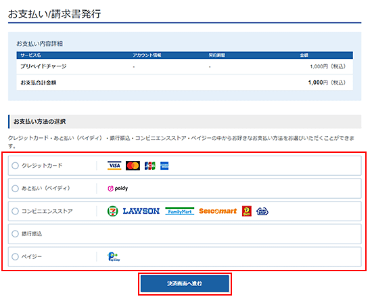
Task: Click 決済画面へ進む button
Action: click(185, 284)
